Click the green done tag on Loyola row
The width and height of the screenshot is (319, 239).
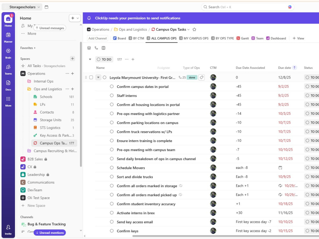click(x=192, y=77)
